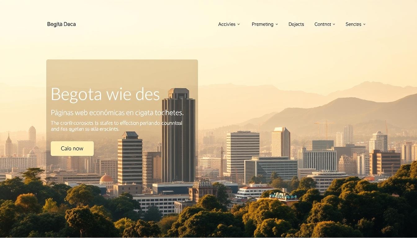
Task: Open the Accivies dropdown chevron
Action: (x=239, y=24)
